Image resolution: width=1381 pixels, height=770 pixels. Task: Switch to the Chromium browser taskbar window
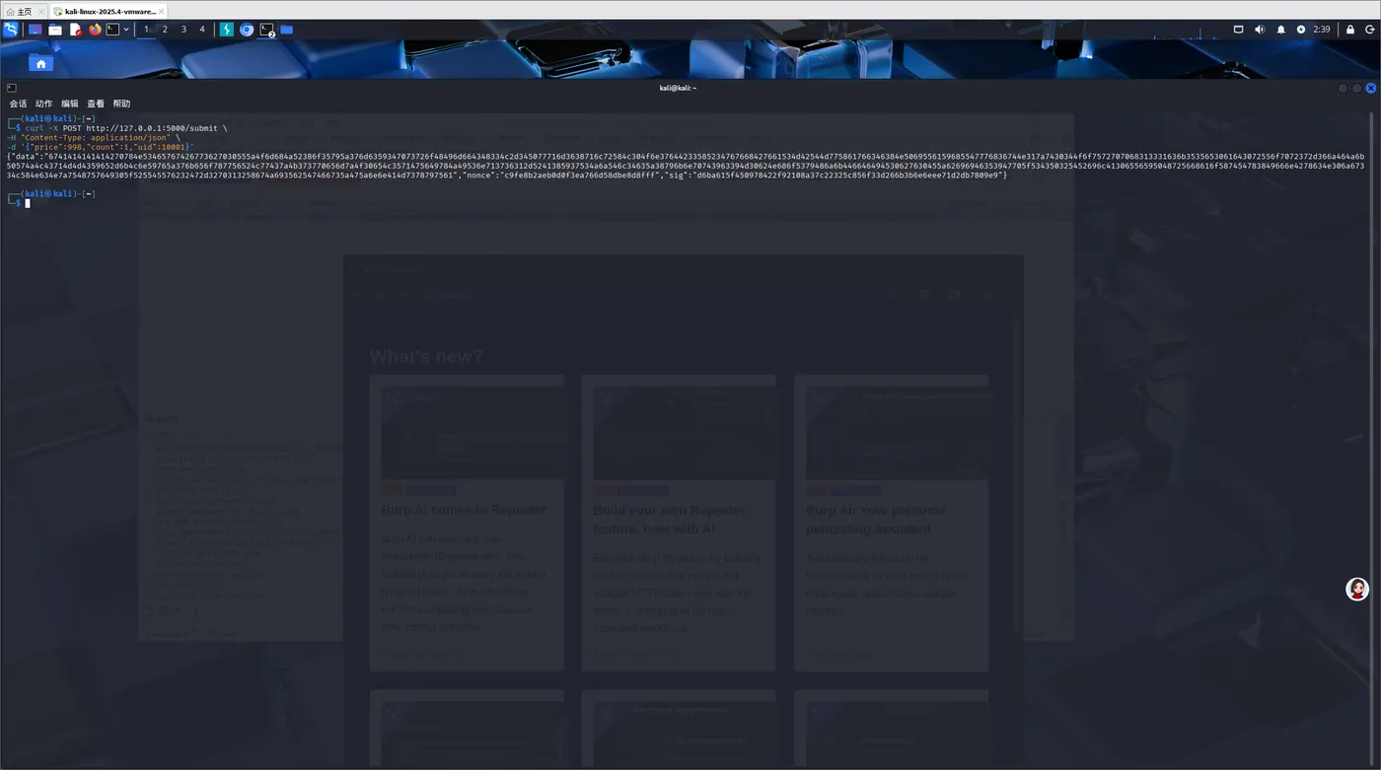coord(247,30)
